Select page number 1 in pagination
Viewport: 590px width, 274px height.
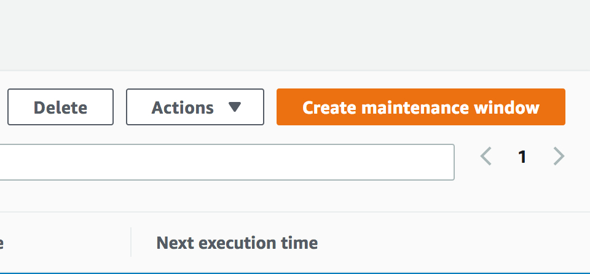(522, 157)
